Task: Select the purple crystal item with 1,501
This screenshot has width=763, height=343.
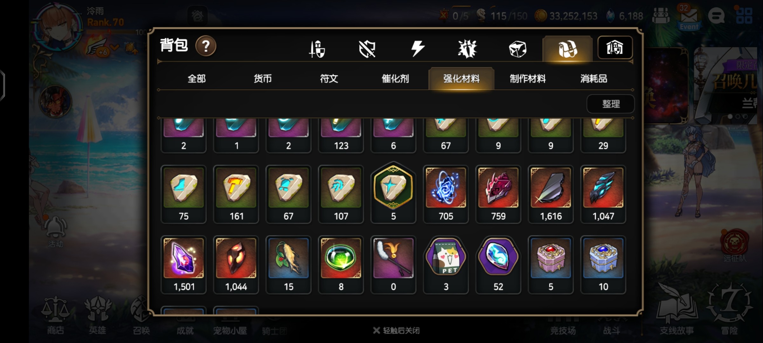Action: coord(183,265)
